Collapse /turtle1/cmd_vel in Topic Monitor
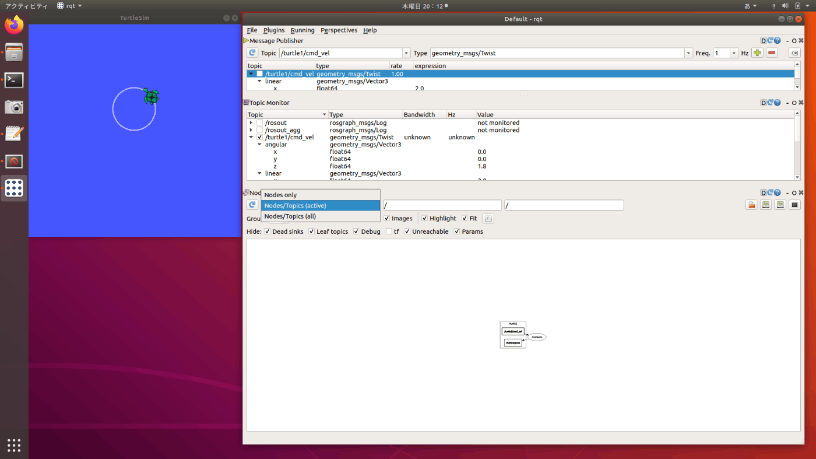The image size is (816, 459). pyautogui.click(x=251, y=138)
